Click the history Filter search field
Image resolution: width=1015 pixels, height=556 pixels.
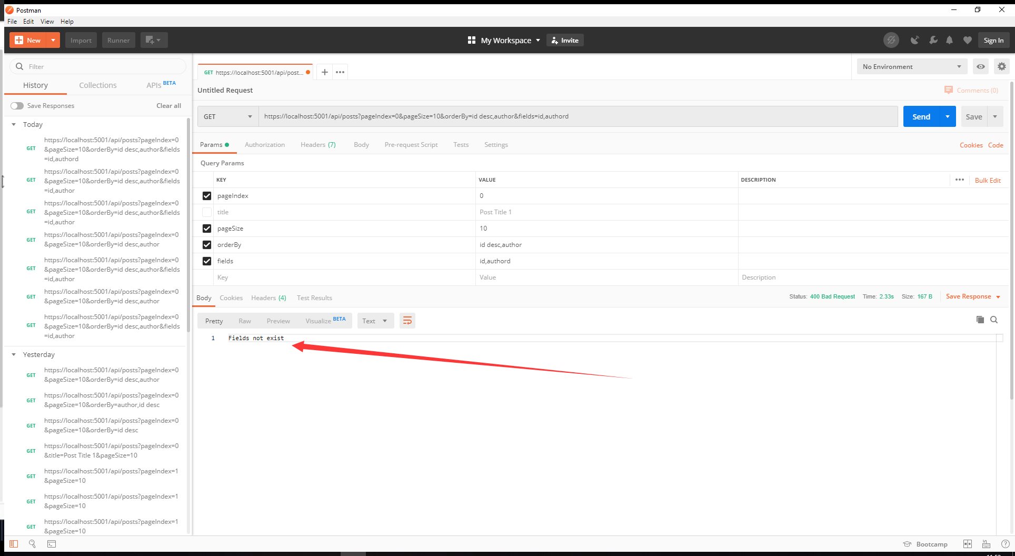tap(98, 66)
